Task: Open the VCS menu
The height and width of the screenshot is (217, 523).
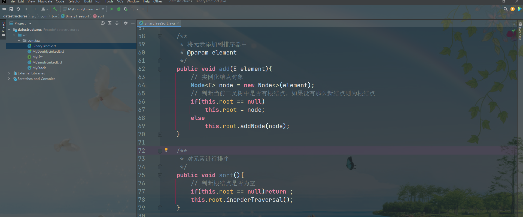Action: click(120, 1)
